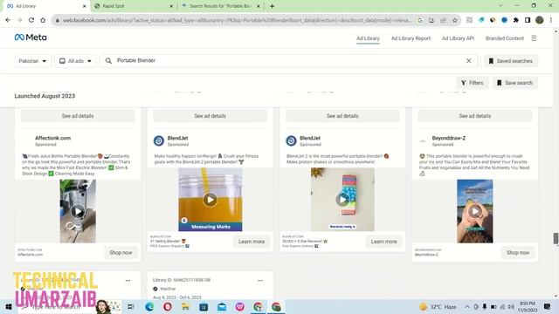
Task: Show hidden system tray icons
Action: coord(466,306)
